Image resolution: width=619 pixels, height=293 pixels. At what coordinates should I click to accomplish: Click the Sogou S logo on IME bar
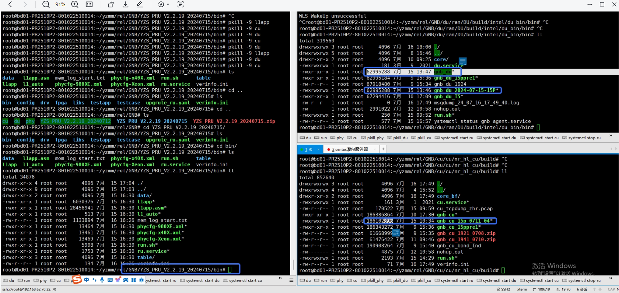pyautogui.click(x=77, y=279)
